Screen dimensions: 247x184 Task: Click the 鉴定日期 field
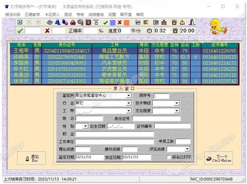coord(89,157)
